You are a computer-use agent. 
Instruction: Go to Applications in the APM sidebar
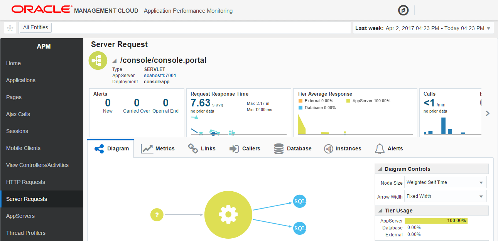point(21,80)
